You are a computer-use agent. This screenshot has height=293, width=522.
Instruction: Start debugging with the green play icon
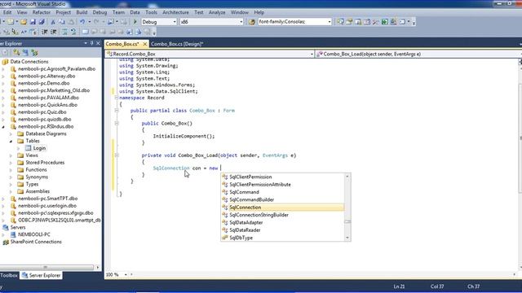[135, 22]
